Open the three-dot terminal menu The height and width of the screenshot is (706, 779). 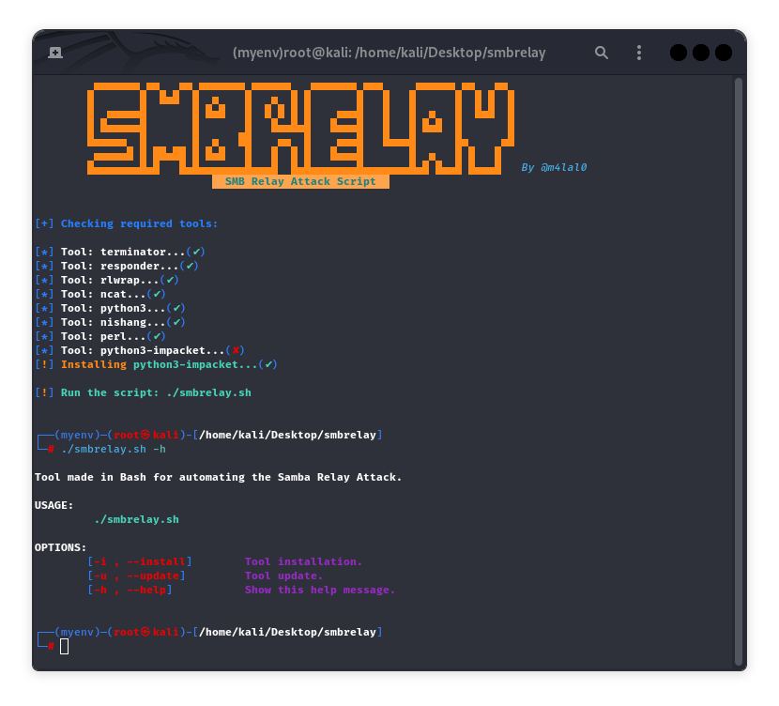click(639, 53)
